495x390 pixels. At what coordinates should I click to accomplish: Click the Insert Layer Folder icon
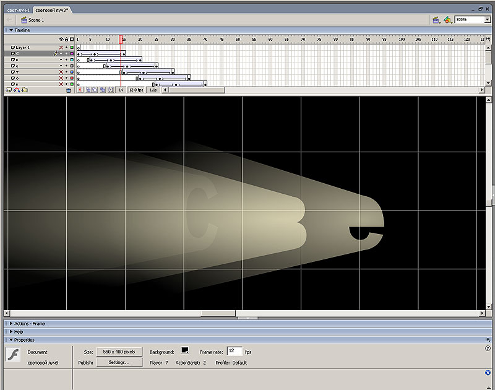[x=25, y=90]
